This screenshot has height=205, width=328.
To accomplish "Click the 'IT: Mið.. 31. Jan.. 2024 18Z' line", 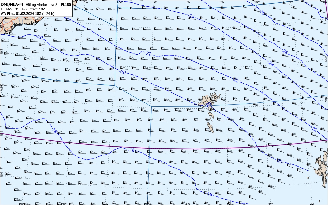I will coord(23,9).
